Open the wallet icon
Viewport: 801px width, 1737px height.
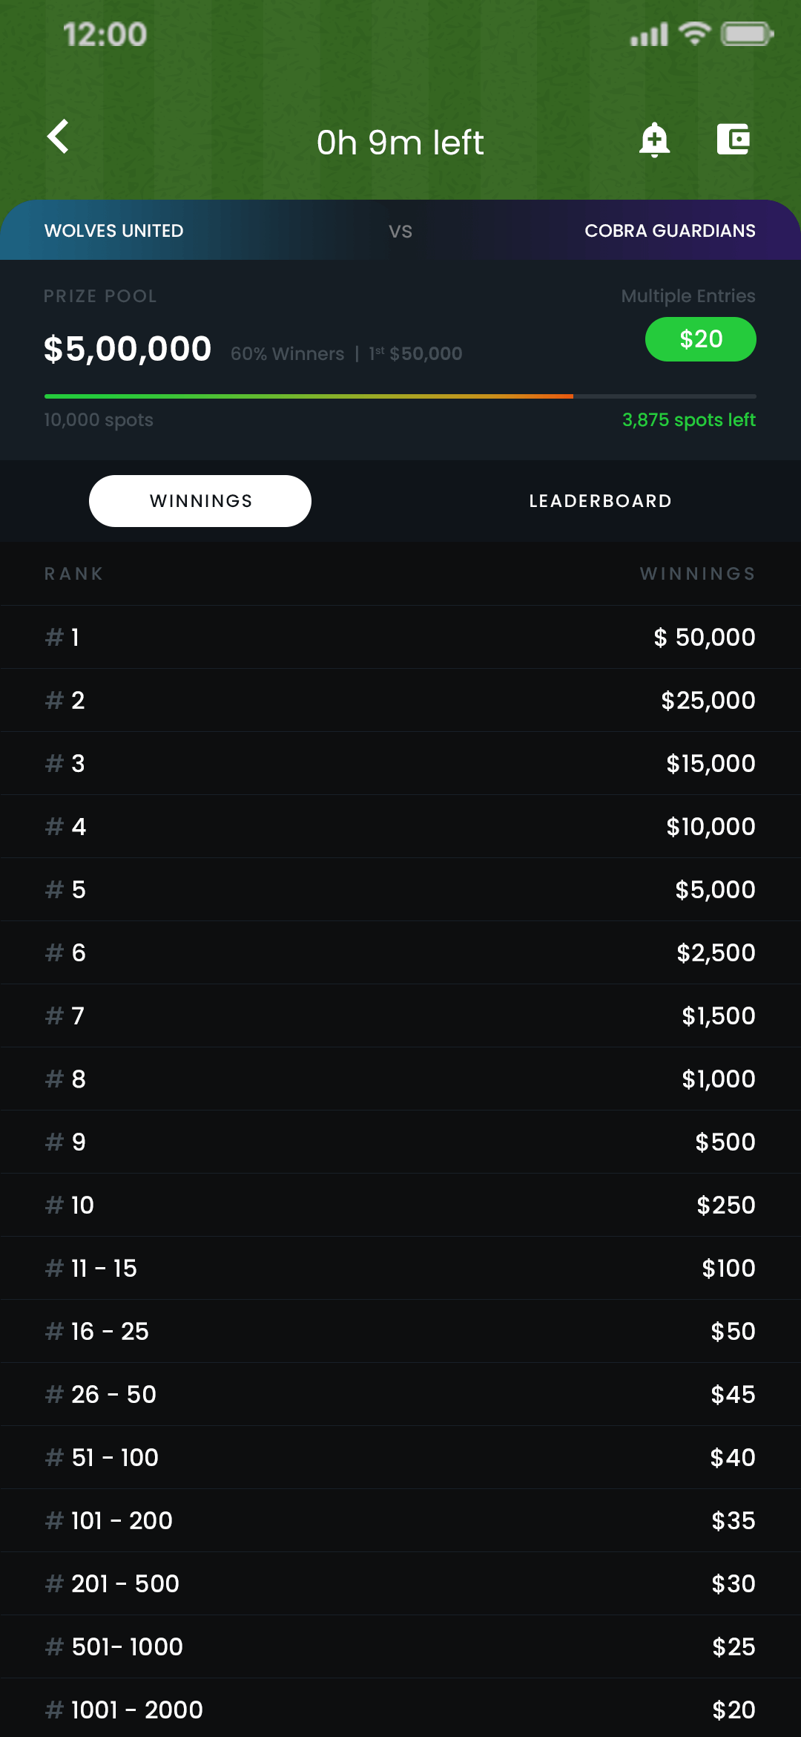coord(734,140)
